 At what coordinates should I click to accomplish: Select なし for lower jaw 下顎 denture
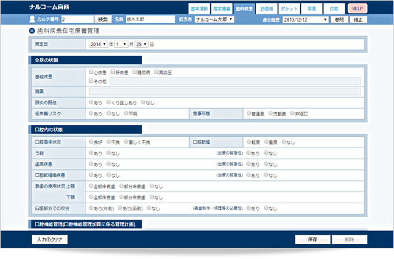tap(152, 197)
